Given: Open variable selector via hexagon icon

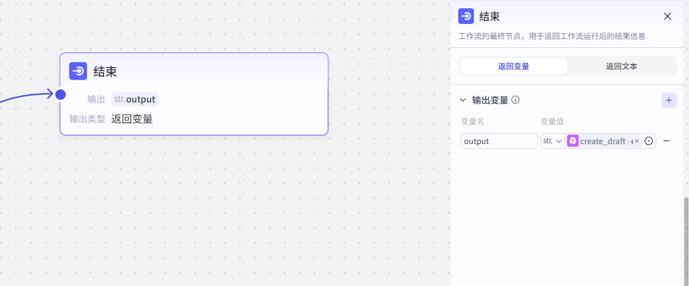Looking at the screenshot, I should (649, 141).
